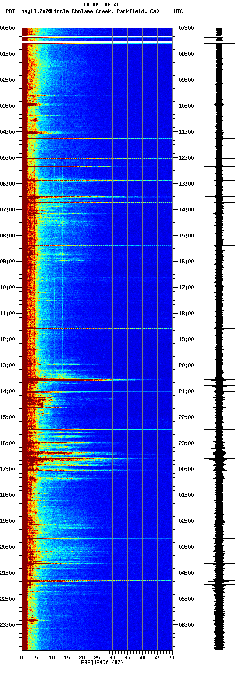Click the 18:00 PDT time label
The width and height of the screenshot is (238, 685).
pyautogui.click(x=7, y=495)
